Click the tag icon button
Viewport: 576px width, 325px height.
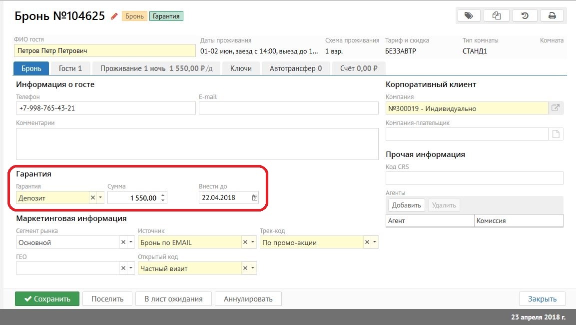(x=469, y=16)
